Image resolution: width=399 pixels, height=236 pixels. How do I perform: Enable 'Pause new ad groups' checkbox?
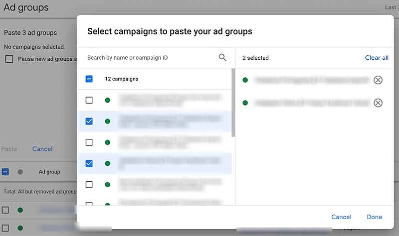(x=9, y=59)
